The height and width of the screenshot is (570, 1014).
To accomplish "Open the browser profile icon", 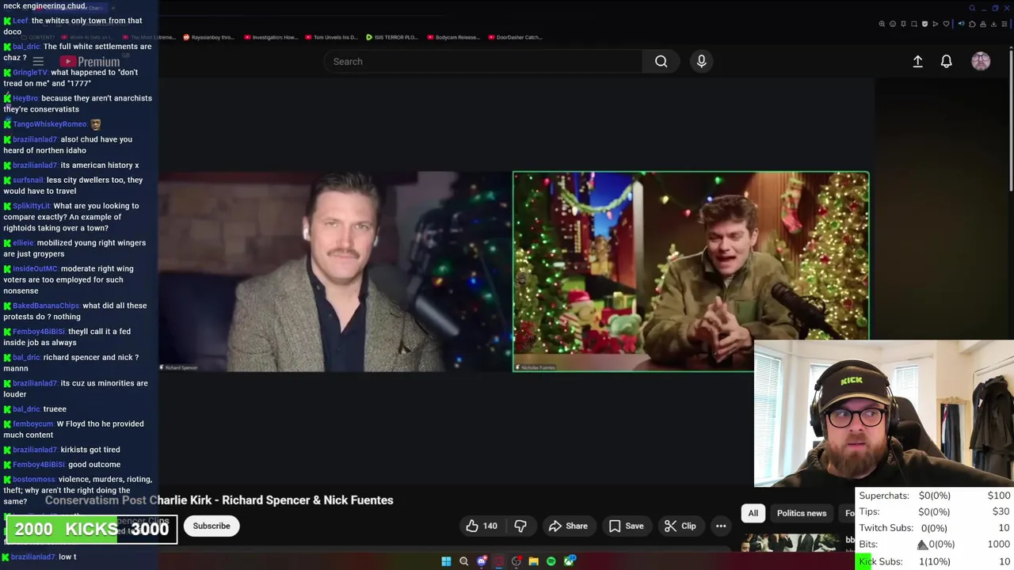I will coord(983,24).
